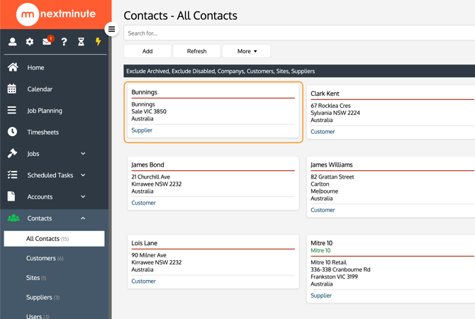Open Home from the sidebar

click(x=35, y=67)
